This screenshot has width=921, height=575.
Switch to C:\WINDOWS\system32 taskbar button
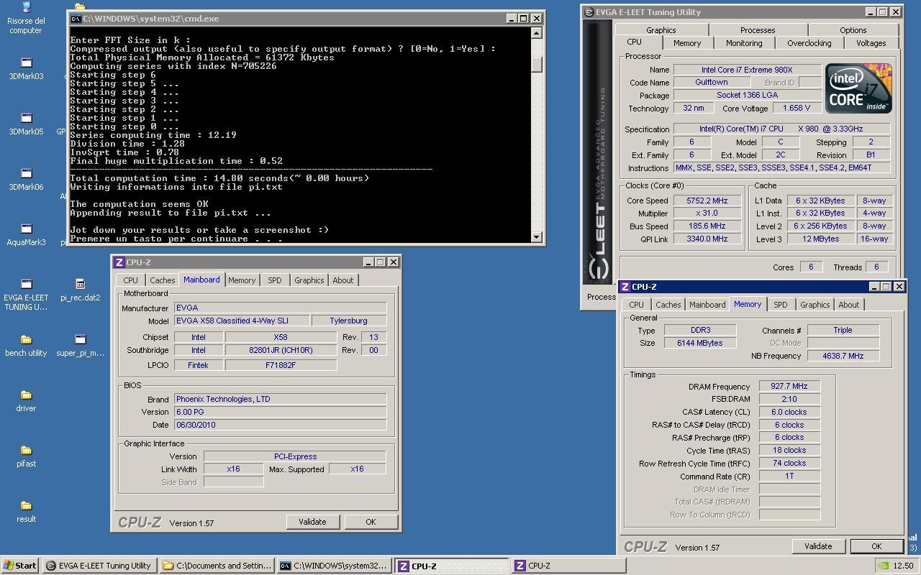coord(335,566)
